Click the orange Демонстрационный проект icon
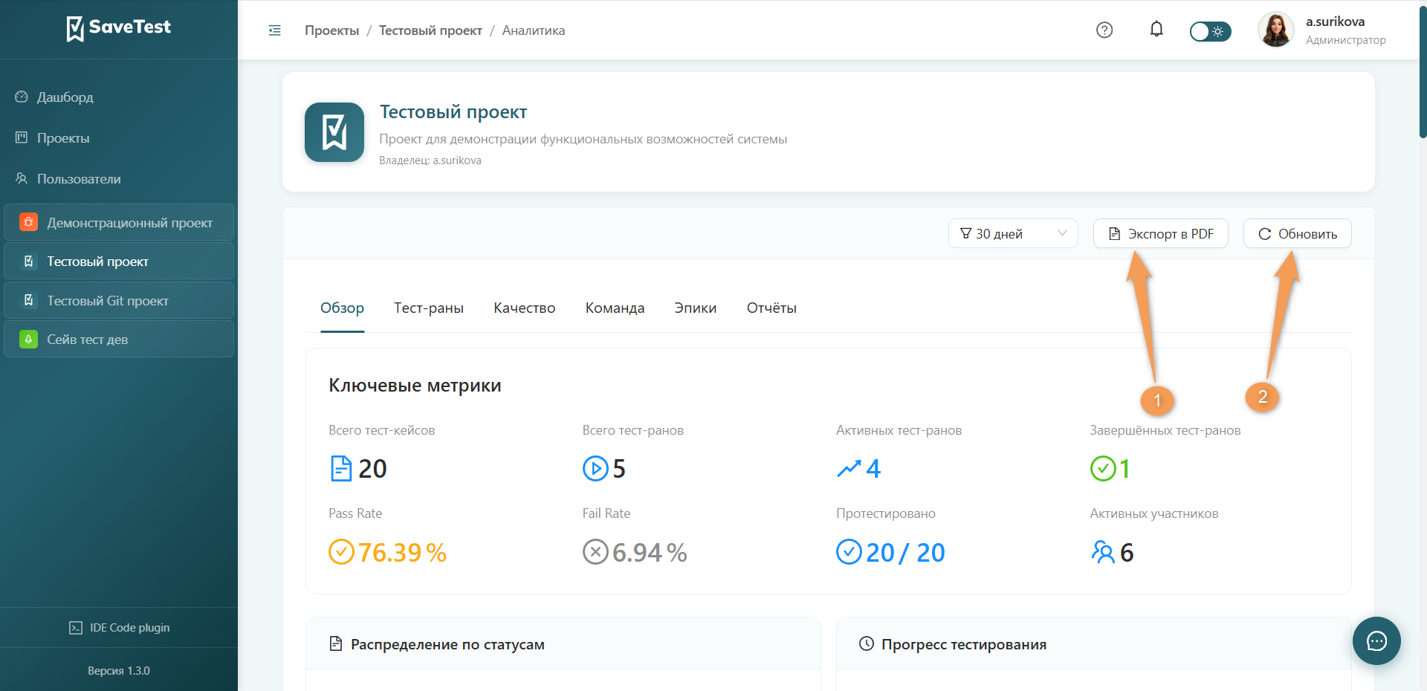1427x691 pixels. pos(28,222)
